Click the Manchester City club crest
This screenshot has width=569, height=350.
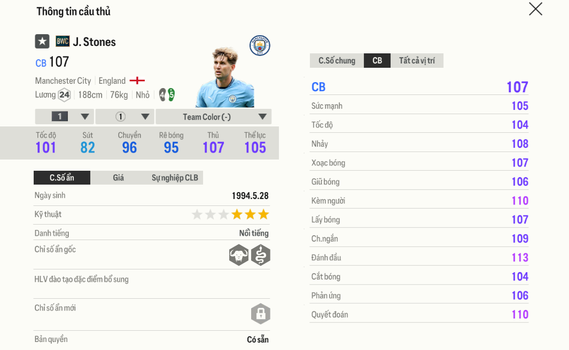point(260,46)
